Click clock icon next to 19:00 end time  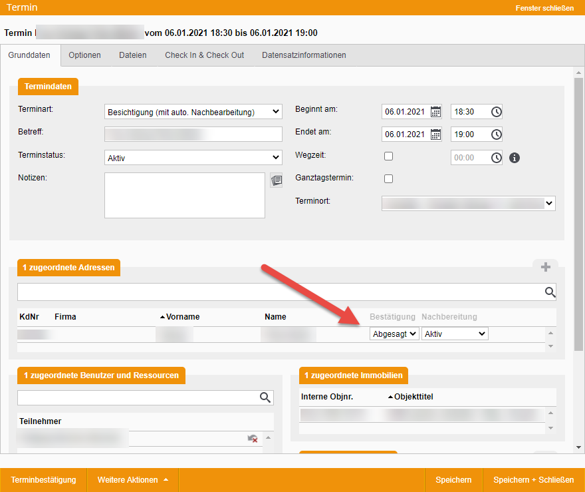(496, 134)
